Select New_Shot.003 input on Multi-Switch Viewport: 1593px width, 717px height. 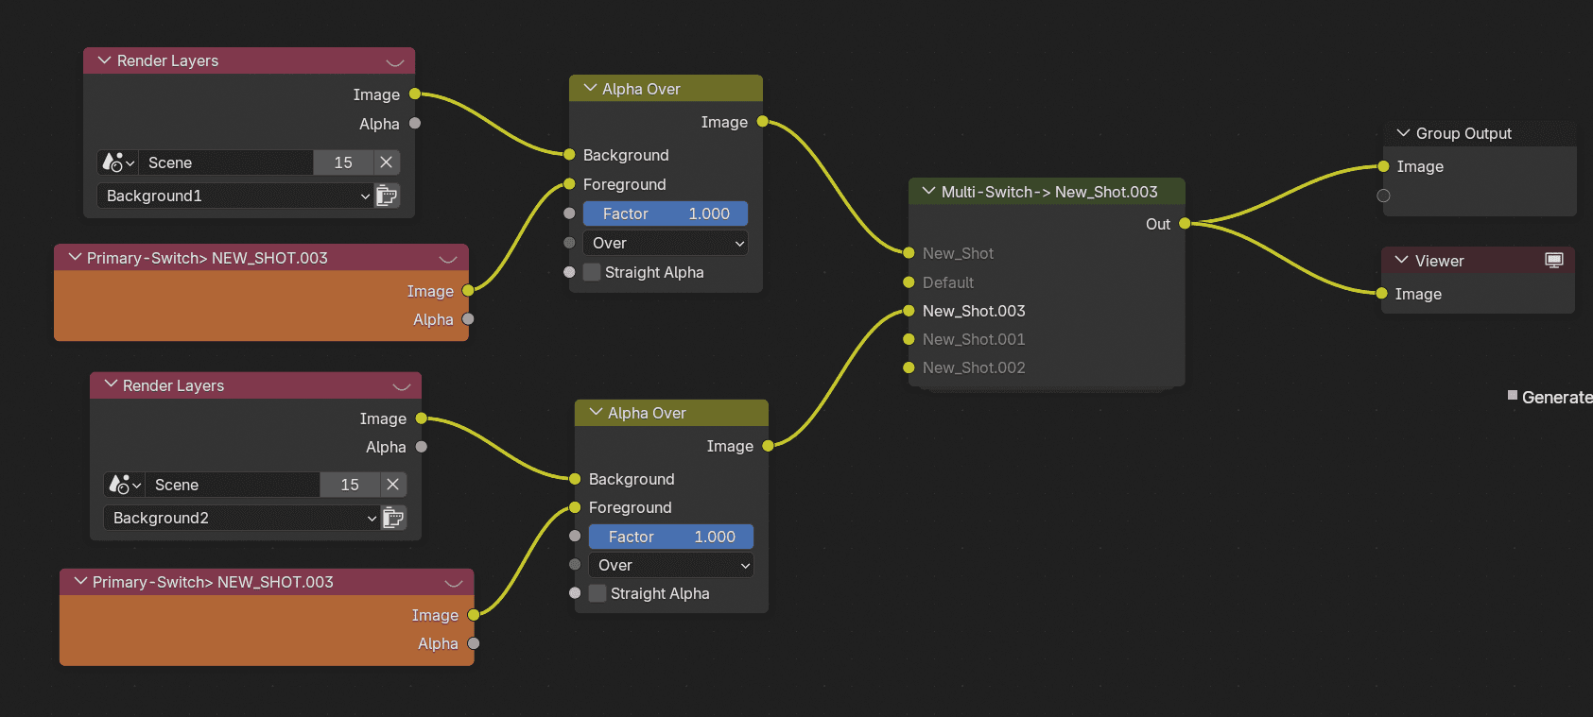pyautogui.click(x=974, y=311)
